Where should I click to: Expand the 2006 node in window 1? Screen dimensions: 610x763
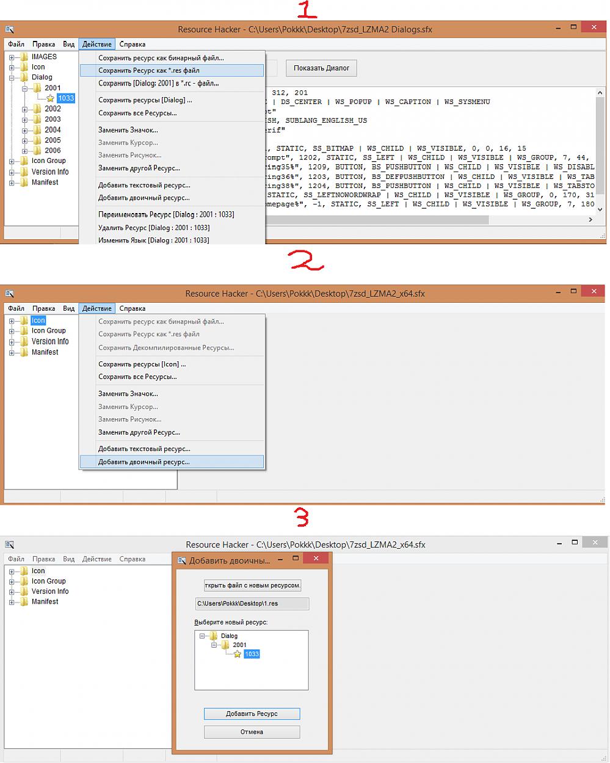click(x=25, y=151)
